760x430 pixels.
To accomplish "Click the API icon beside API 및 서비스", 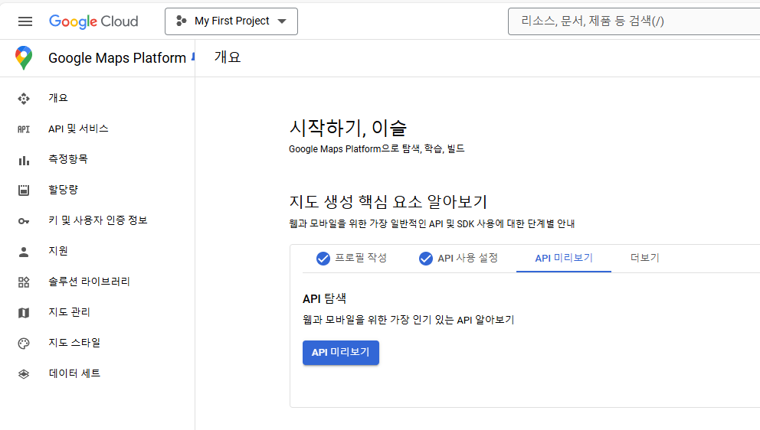I will pyautogui.click(x=24, y=129).
